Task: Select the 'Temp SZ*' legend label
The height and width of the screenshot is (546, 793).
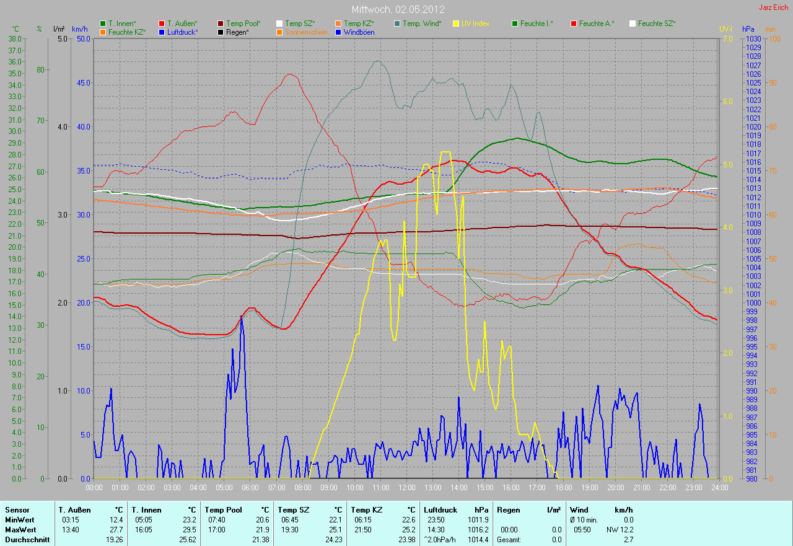Action: pos(300,24)
